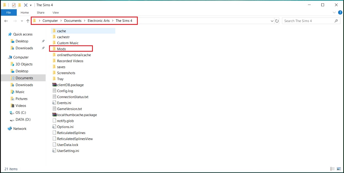Screen dimensions: 344x173
Task: Select the Config.log file
Action: pyautogui.click(x=65, y=91)
